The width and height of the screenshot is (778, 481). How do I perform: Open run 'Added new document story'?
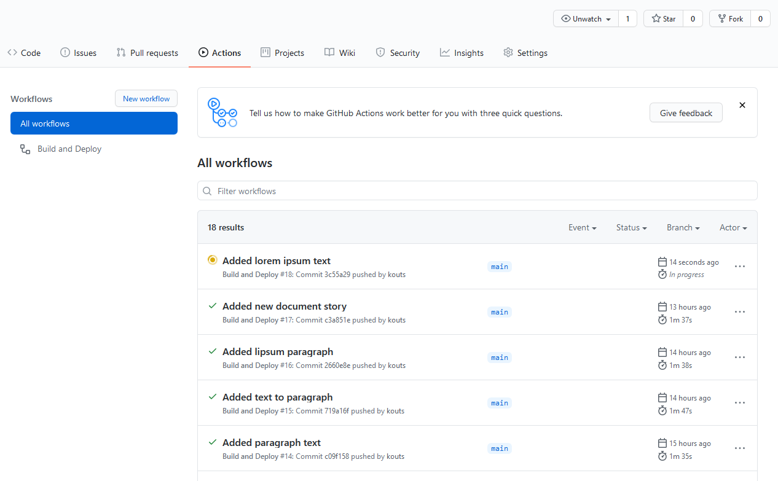click(285, 306)
